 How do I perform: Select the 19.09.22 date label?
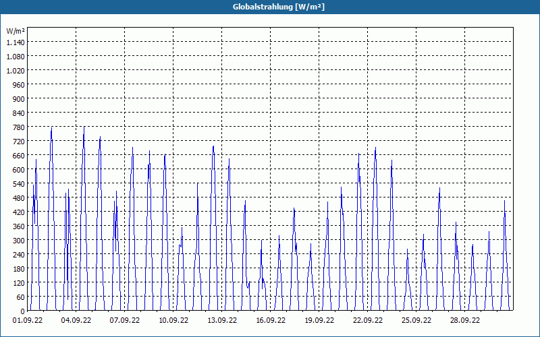click(x=319, y=321)
